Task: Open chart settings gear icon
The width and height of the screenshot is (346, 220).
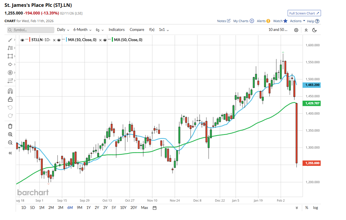Action: [296, 30]
